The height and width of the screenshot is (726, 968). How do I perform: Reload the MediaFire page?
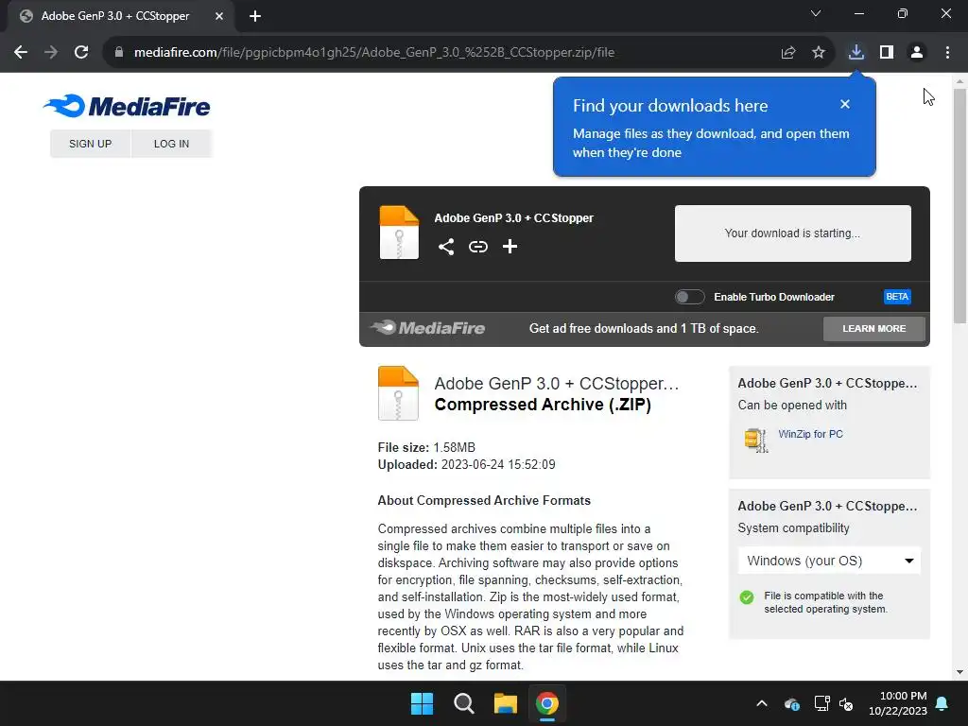point(81,53)
